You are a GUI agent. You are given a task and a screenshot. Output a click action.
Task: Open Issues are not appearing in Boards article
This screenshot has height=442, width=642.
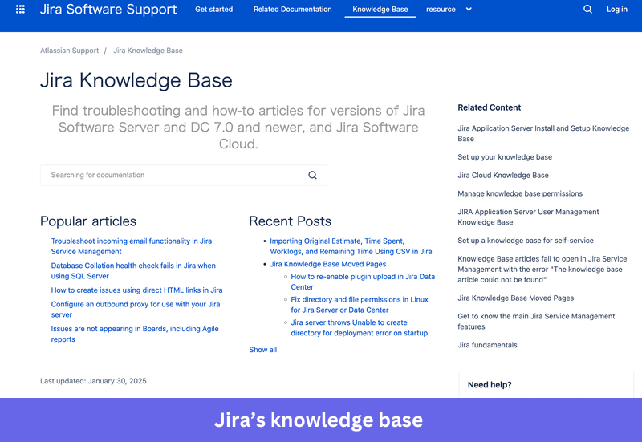pos(135,334)
